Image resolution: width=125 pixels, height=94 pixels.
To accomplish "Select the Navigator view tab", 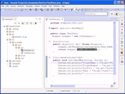I will [x=9, y=19].
